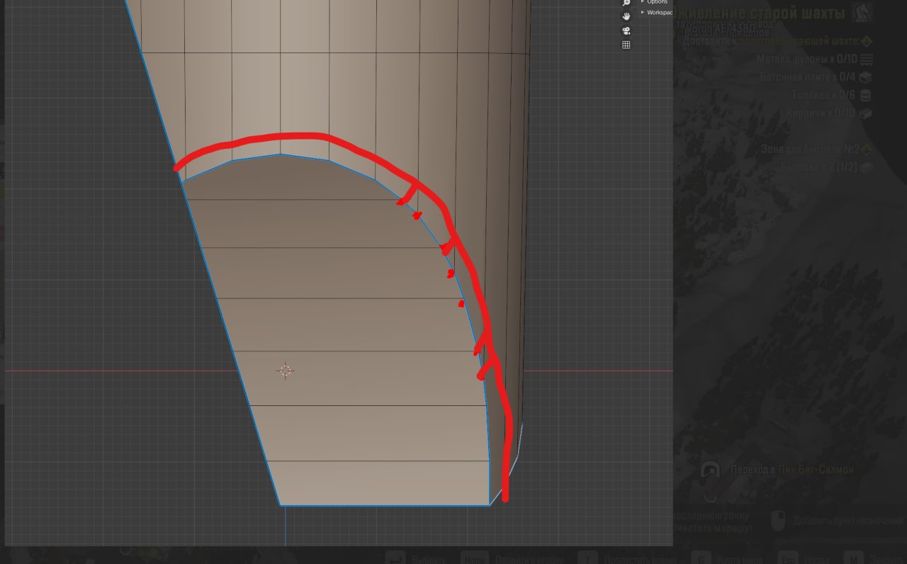Click the "Добавить пункт назначения" hint
This screenshot has width=907, height=564.
tap(848, 521)
